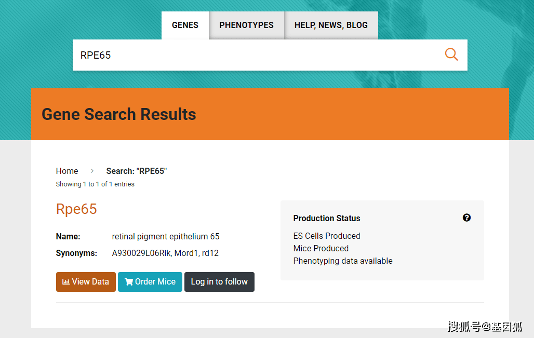The width and height of the screenshot is (534, 338).
Task: Click the synonyms text A930029L06Rik, Mord1, rd12
Action: point(165,253)
